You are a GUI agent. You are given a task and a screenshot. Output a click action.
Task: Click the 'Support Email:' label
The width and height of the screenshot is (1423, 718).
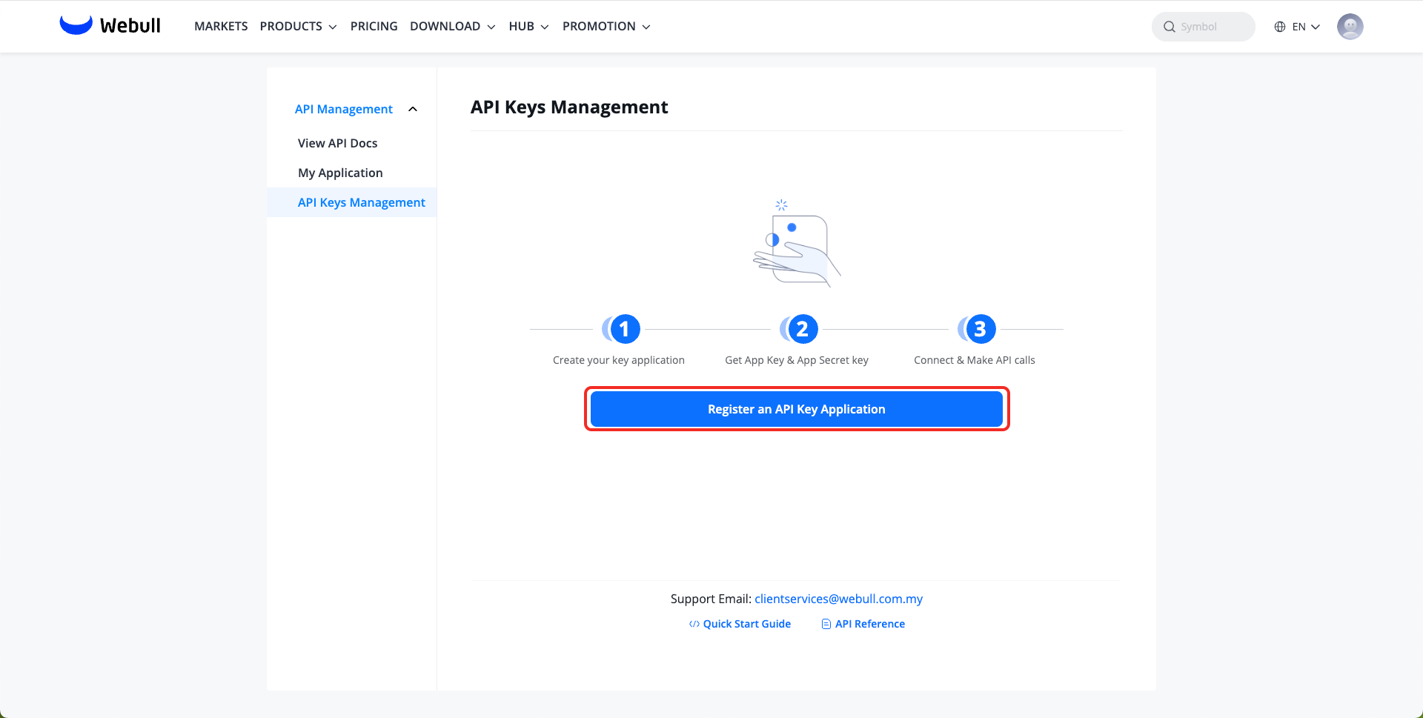click(x=711, y=599)
